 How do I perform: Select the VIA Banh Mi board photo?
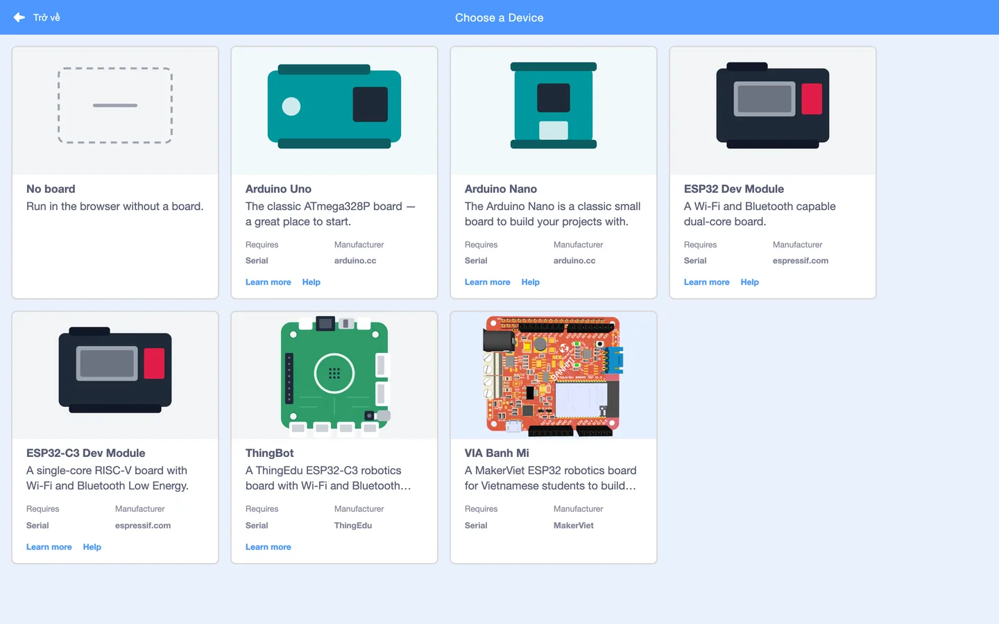coord(553,376)
